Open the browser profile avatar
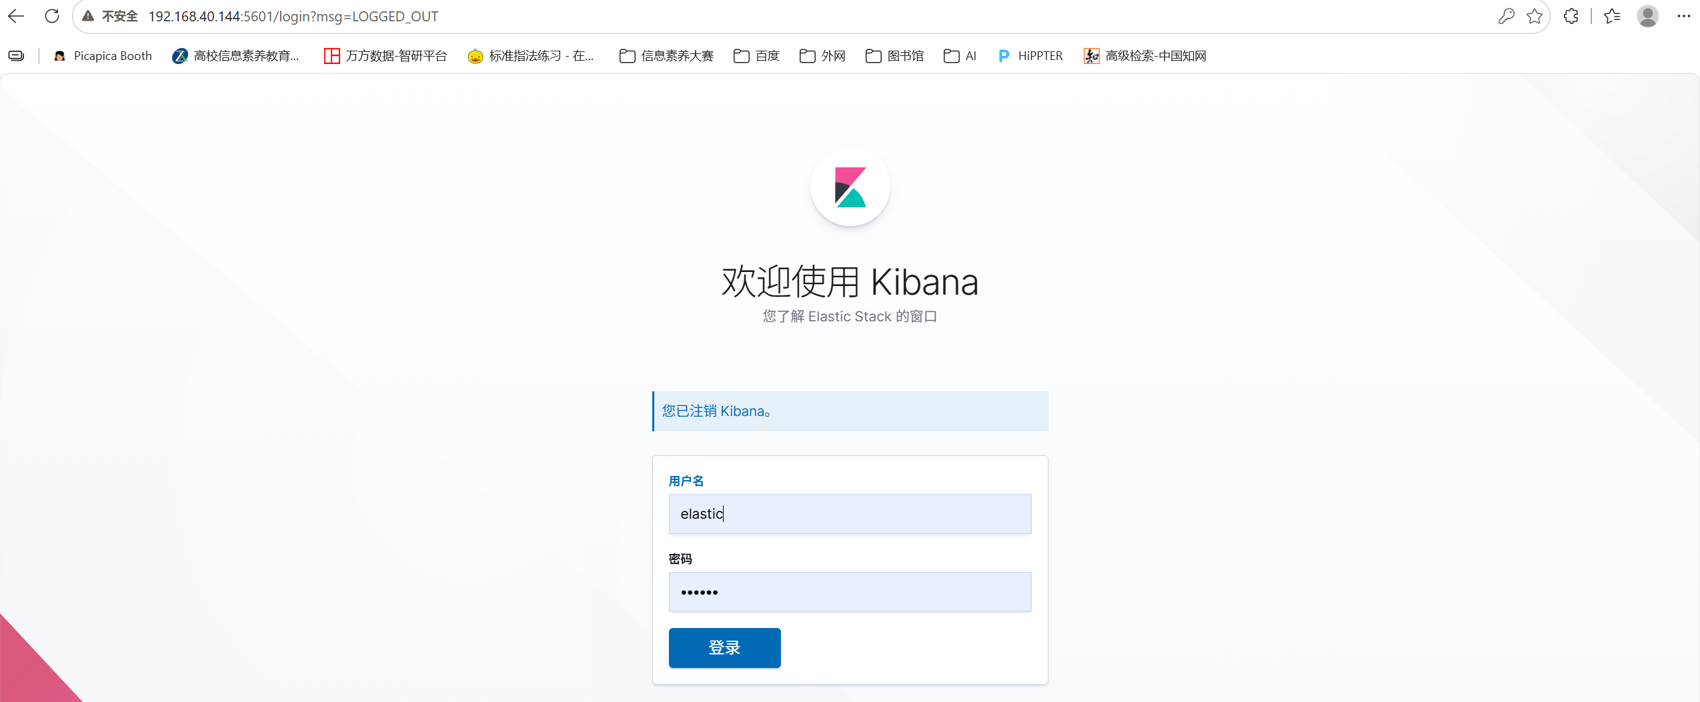 (x=1647, y=16)
